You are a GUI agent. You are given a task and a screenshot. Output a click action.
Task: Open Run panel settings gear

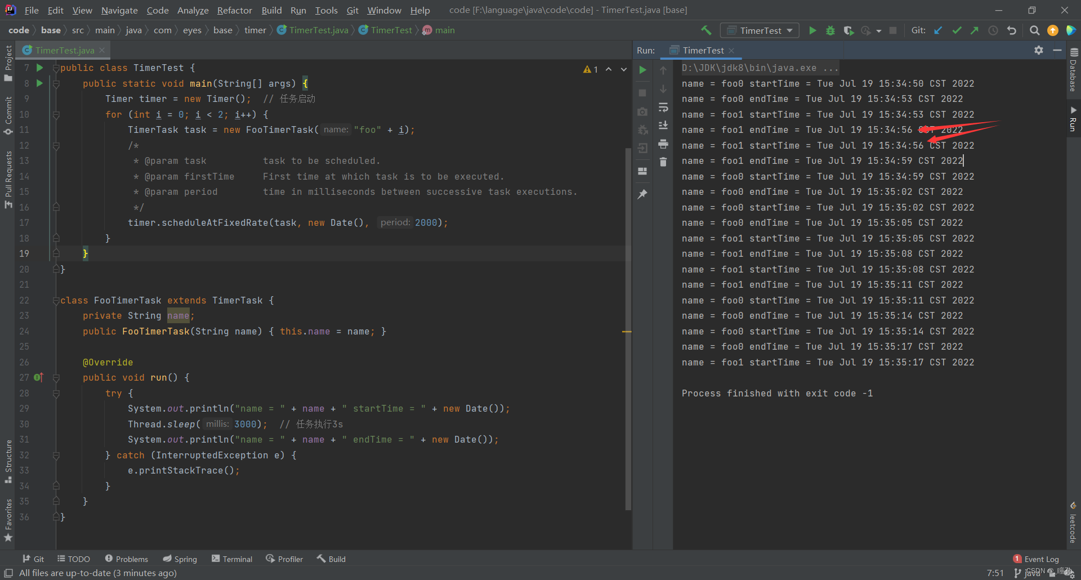click(x=1039, y=50)
